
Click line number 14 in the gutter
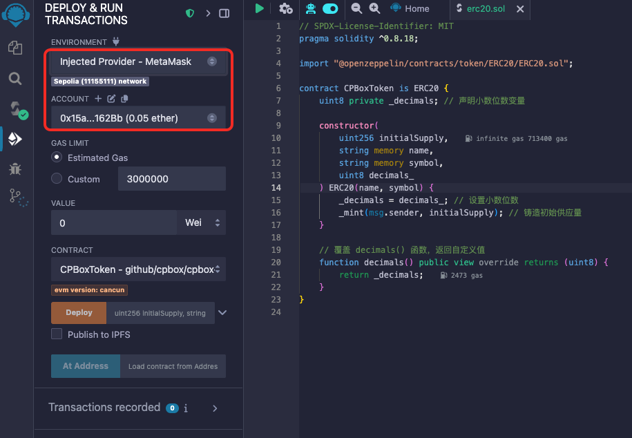point(276,187)
